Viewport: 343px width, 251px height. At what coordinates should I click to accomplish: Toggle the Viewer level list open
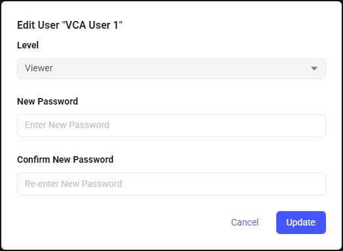pos(171,69)
